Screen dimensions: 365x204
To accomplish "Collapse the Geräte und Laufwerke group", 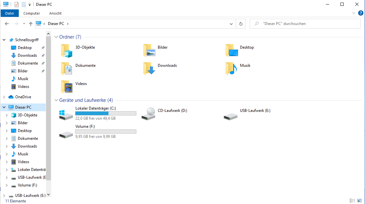I will [x=56, y=100].
